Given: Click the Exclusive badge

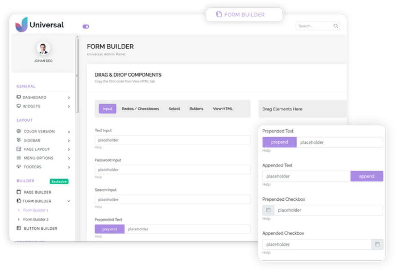Looking at the screenshot, I should click(59, 181).
